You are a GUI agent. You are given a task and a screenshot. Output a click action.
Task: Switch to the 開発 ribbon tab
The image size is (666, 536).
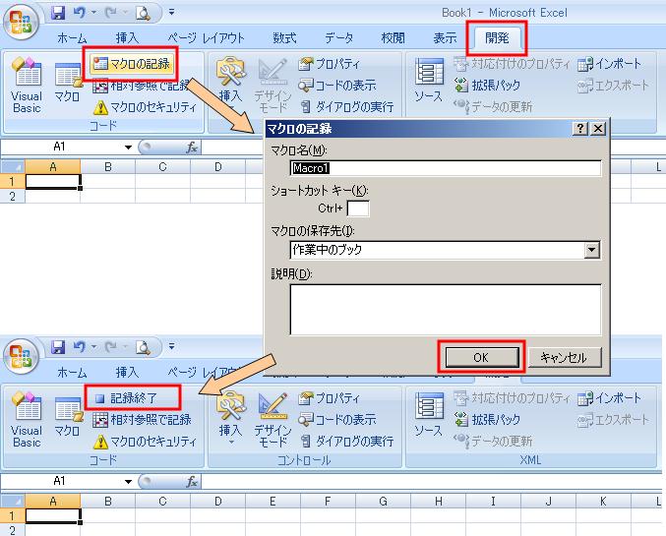click(x=498, y=37)
